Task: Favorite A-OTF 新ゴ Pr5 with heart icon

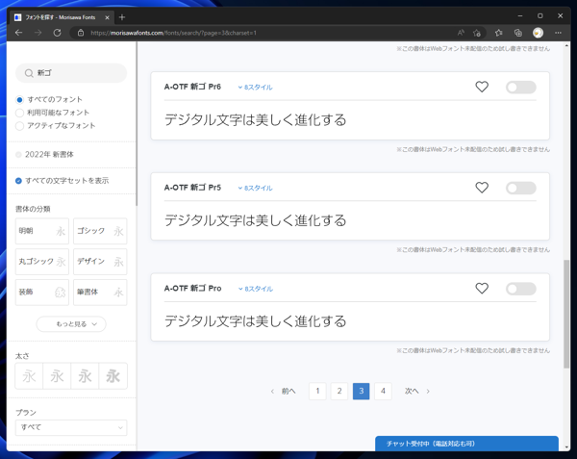Action: (482, 188)
